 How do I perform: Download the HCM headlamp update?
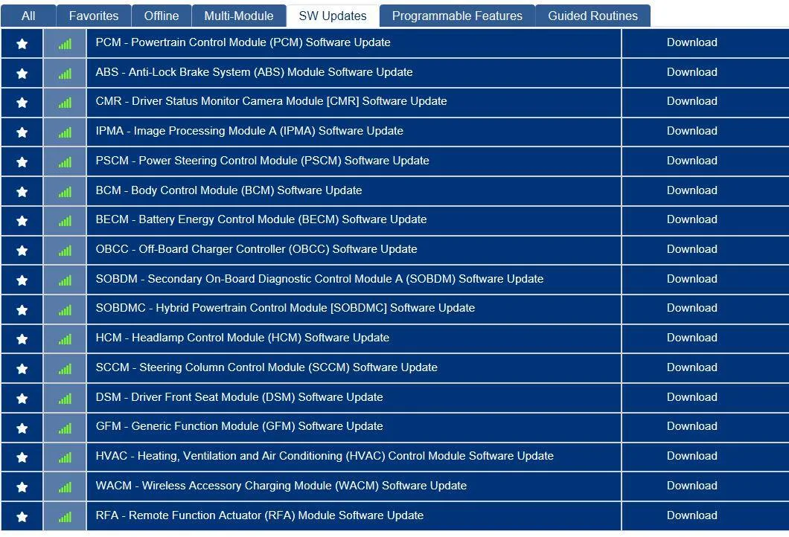pyautogui.click(x=692, y=338)
